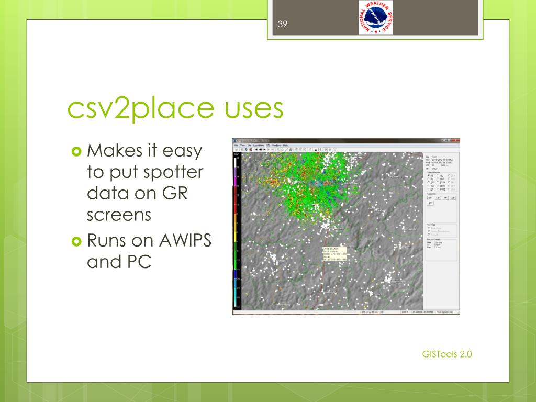Click the GISTools 2.0 footer text
This screenshot has width=536, height=402.
point(447,354)
